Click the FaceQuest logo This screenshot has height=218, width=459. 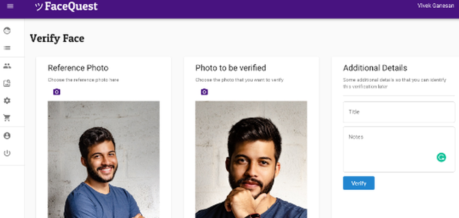pos(67,6)
